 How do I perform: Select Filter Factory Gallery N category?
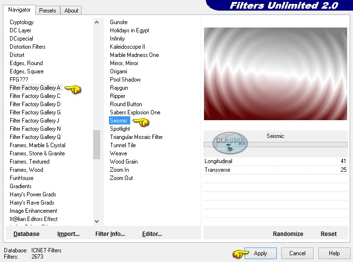tap(35, 129)
